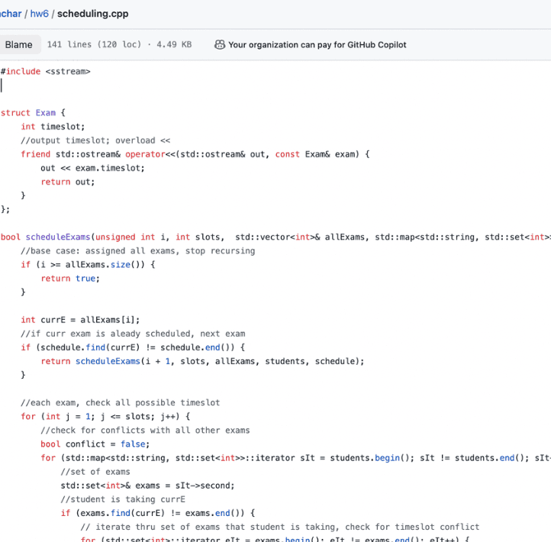Open the partially visible 'char' breadcrumb link

click(11, 14)
